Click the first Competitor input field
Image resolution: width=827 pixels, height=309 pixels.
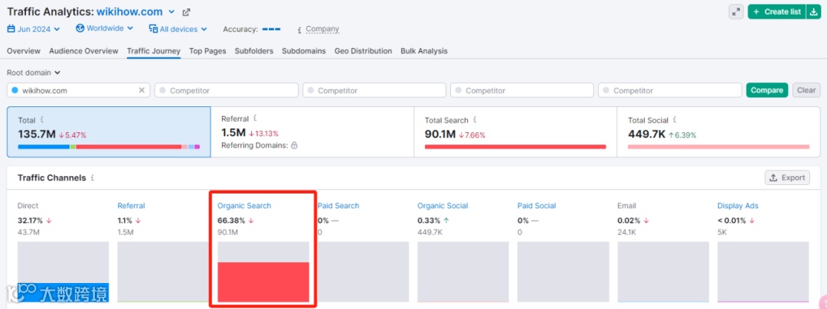[226, 90]
